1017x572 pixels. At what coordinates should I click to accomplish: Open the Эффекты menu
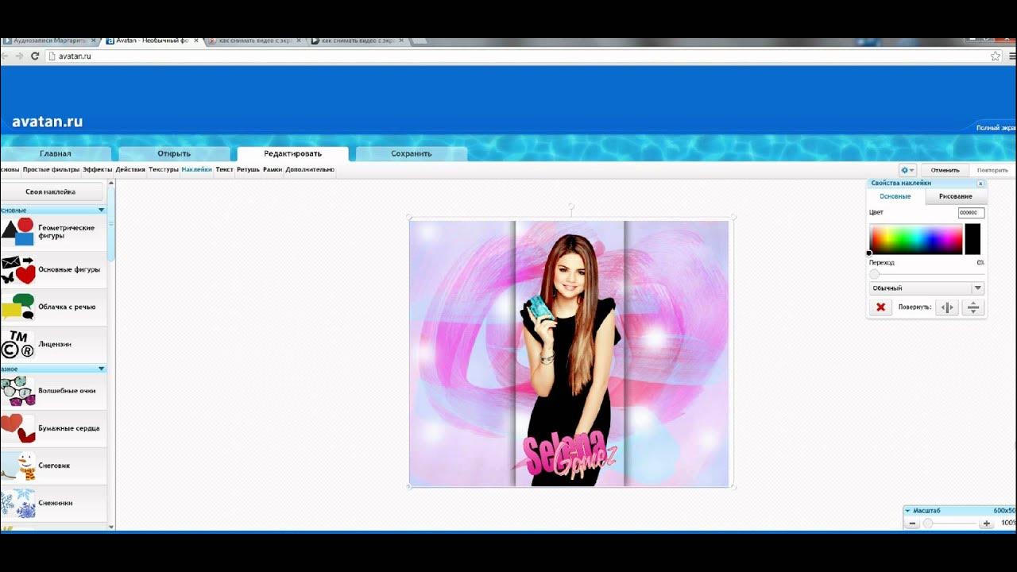pos(98,169)
